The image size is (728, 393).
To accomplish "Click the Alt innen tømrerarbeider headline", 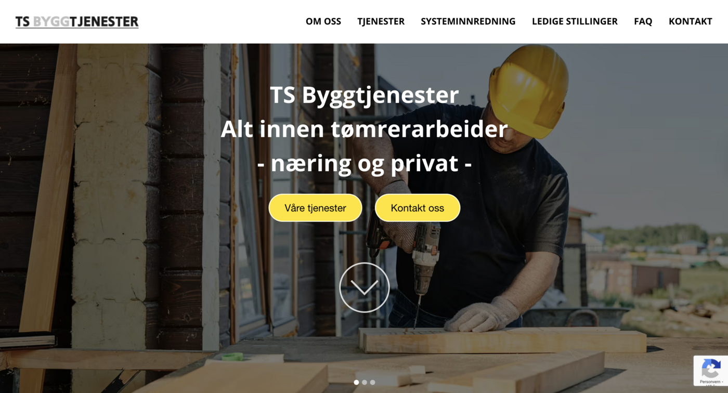I will click(364, 129).
